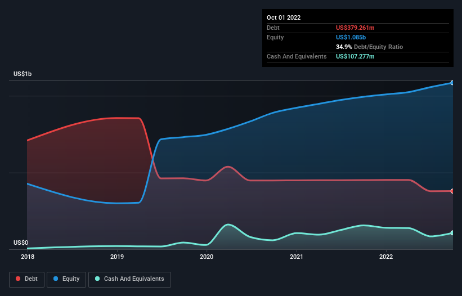
Task: Toggle the Debt series legend button
Action: point(26,279)
